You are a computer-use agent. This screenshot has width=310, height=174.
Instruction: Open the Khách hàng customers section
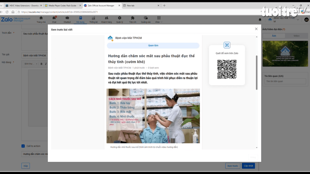point(106,19)
